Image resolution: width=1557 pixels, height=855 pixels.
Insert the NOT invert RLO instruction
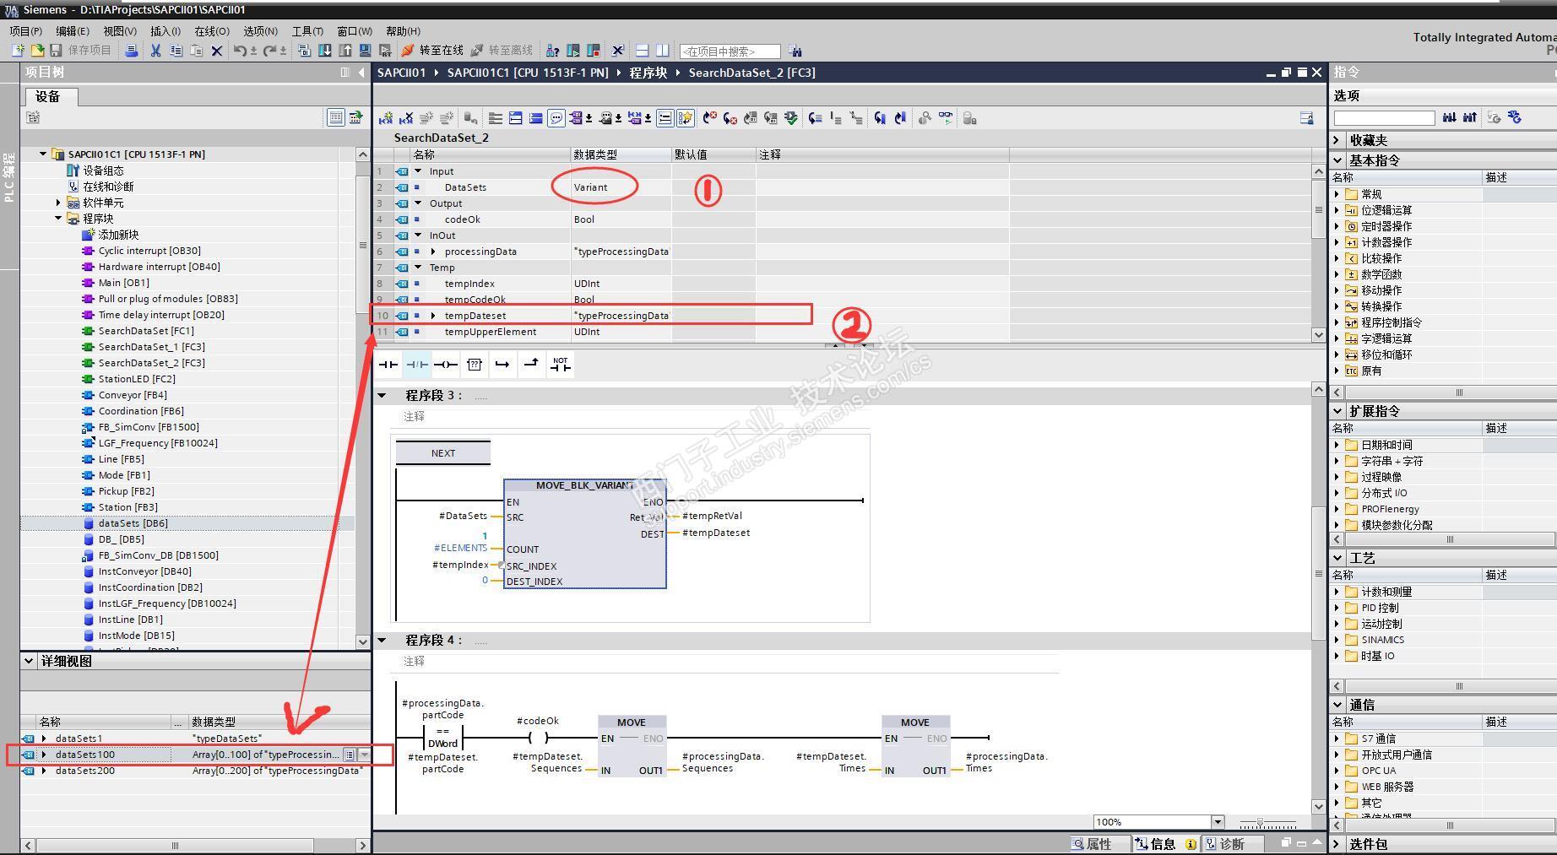pyautogui.click(x=561, y=365)
